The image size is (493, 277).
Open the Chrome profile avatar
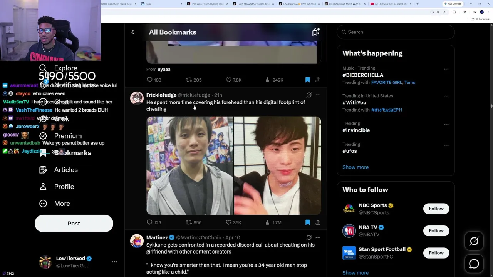[482, 12]
